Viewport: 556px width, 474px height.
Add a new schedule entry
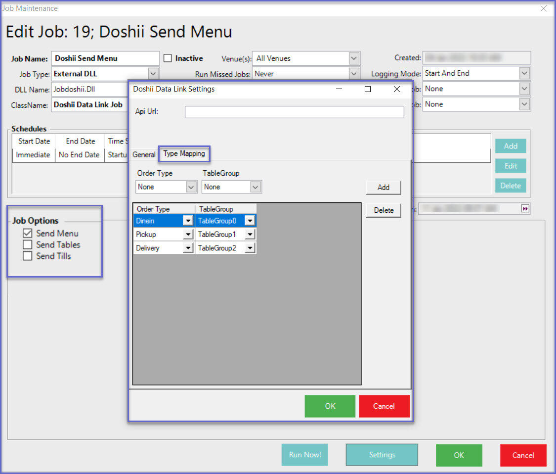pos(511,146)
